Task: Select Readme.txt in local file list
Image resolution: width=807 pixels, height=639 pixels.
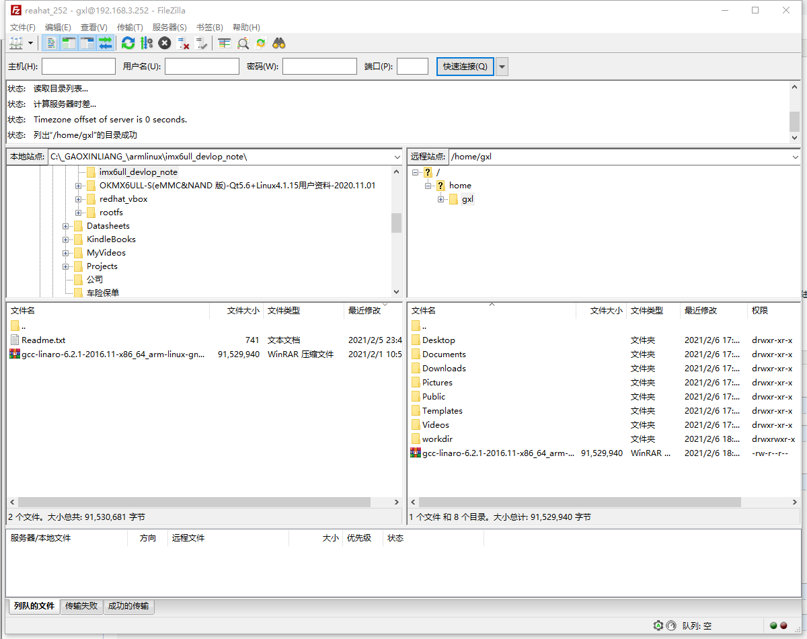Action: tap(43, 340)
